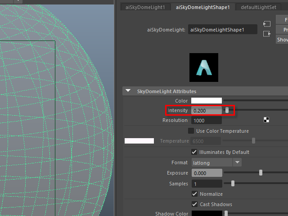288x216 pixels.
Task: Click the load-input connection icon beside node name
Action: tap(267, 23)
